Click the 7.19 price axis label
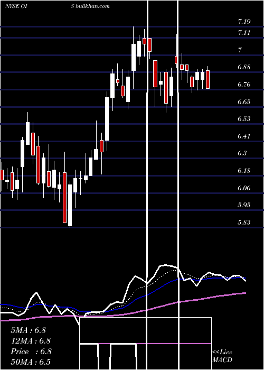264x370 pixels. tap(244, 22)
